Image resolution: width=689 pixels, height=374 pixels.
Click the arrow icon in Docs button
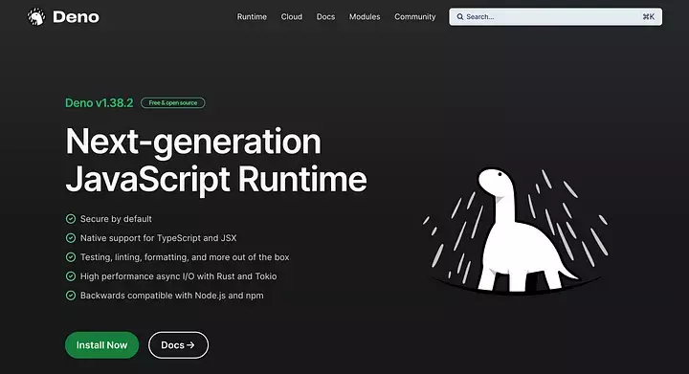(190, 345)
